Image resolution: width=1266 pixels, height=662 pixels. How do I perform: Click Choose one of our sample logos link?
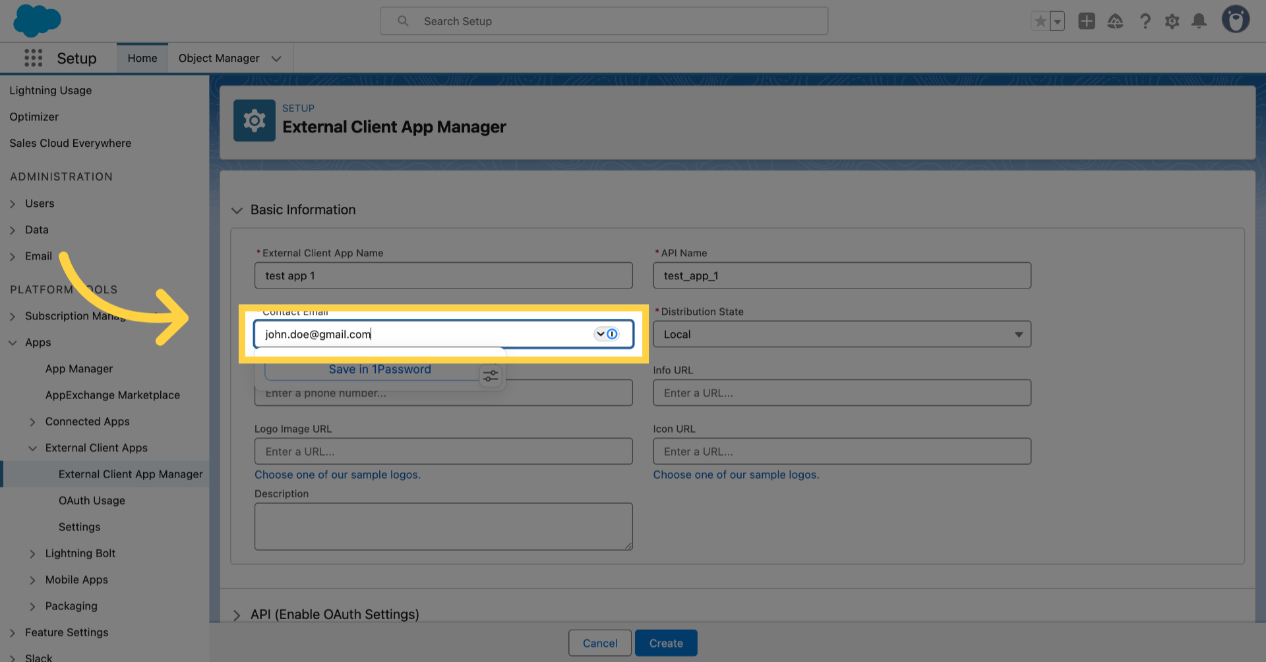338,474
